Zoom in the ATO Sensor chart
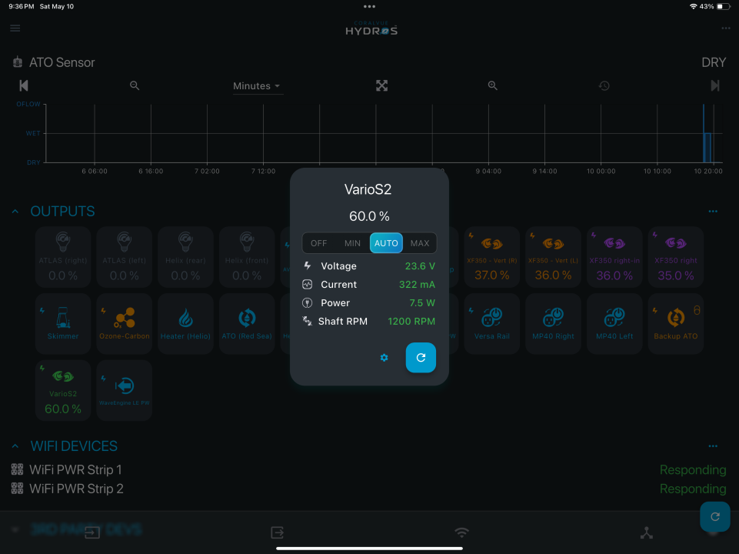The height and width of the screenshot is (554, 739). [492, 86]
